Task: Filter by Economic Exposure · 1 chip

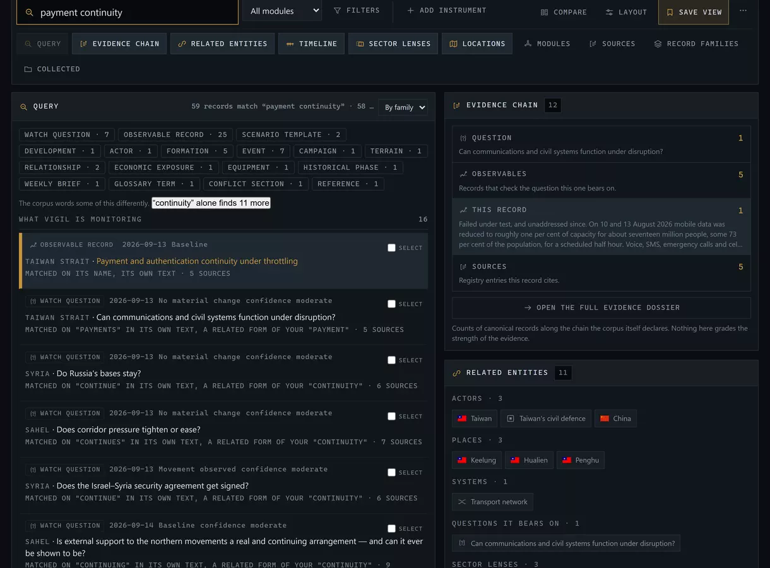Action: 164,167
